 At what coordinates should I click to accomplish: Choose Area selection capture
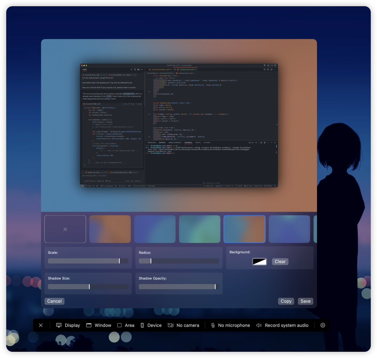126,325
